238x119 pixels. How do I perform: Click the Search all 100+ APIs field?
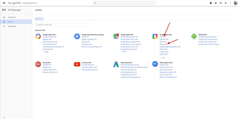(62, 25)
